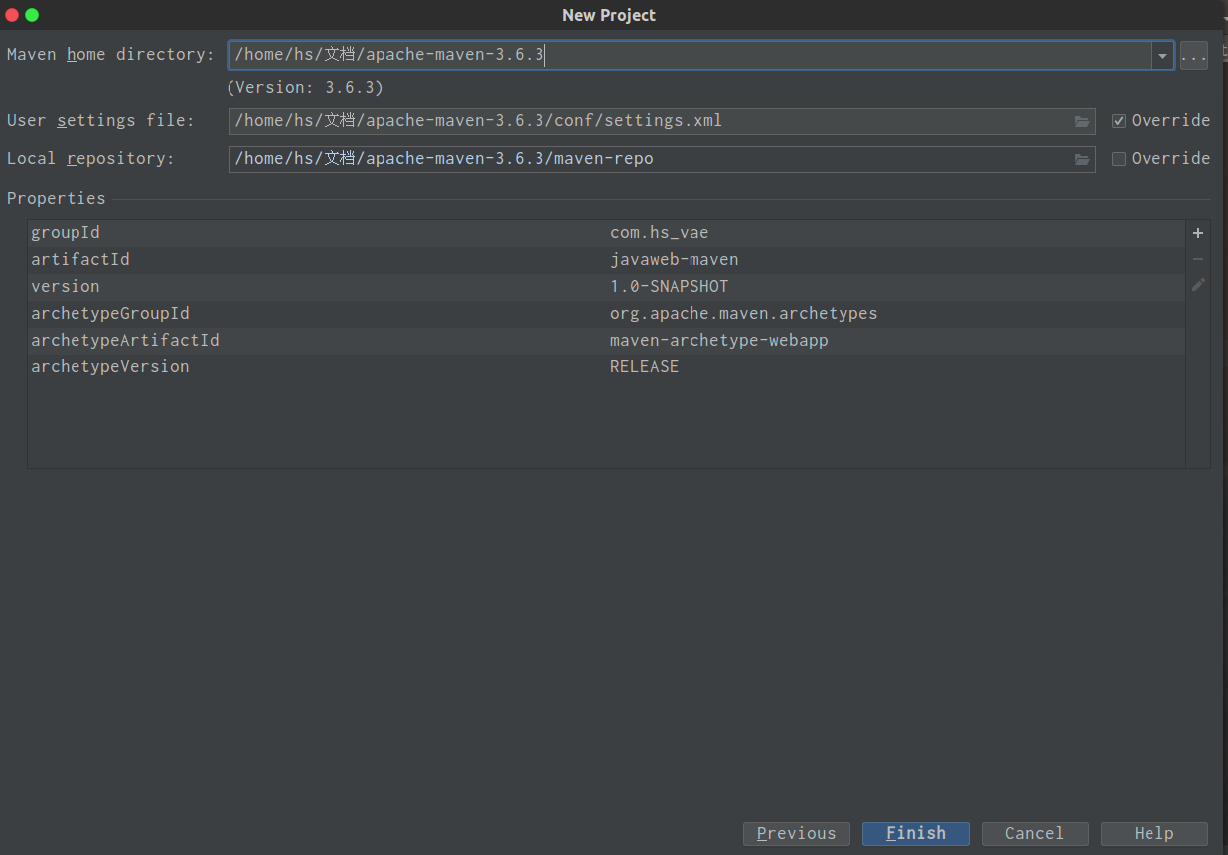1228x855 pixels.
Task: Uncheck Override for User settings file
Action: (x=1119, y=121)
